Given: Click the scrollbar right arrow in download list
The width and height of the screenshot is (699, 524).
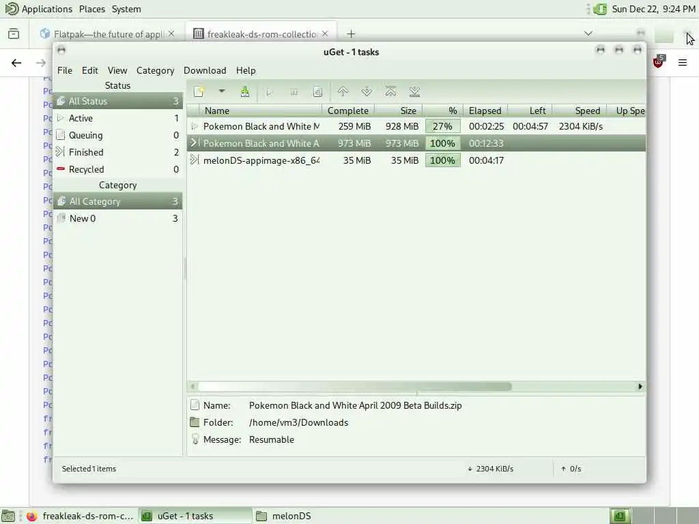Looking at the screenshot, I should click(640, 386).
